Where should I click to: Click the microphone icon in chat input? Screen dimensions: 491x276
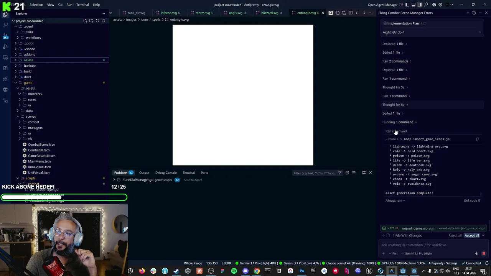point(477,253)
